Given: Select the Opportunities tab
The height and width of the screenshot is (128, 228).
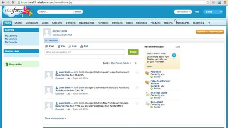Looking at the screenshot, I should coord(87,23).
